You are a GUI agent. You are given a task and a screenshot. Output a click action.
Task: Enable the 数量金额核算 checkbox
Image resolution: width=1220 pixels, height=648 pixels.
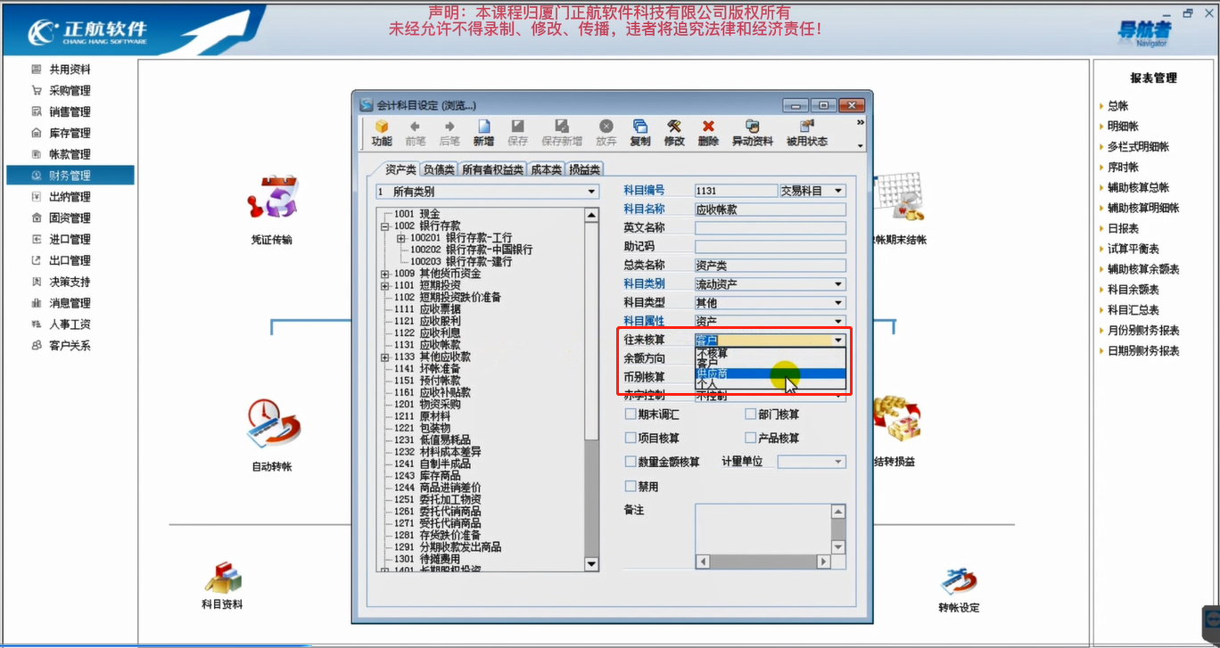point(631,462)
